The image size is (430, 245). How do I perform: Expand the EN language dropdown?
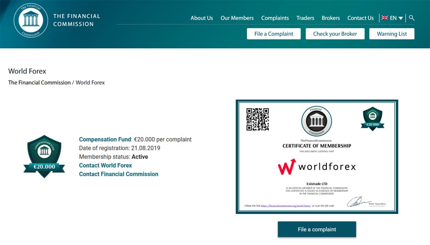[397, 18]
